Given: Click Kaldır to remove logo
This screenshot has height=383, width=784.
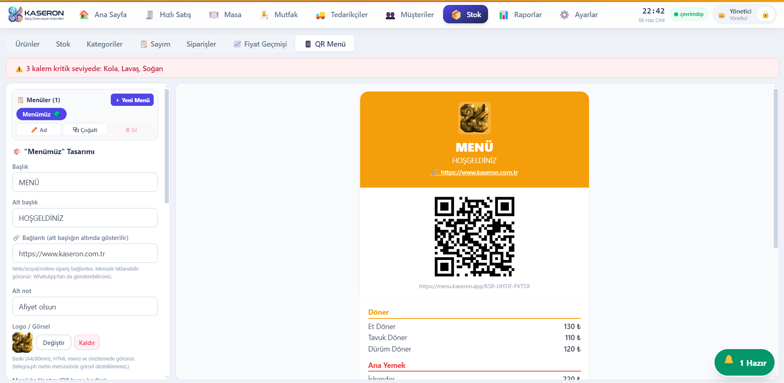Looking at the screenshot, I should (x=87, y=343).
